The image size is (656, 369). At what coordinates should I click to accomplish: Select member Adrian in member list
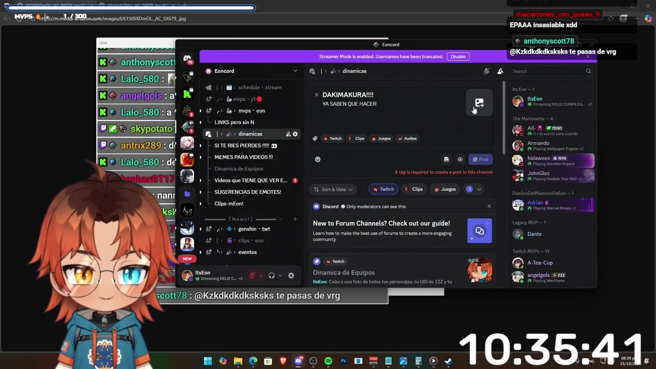(553, 205)
